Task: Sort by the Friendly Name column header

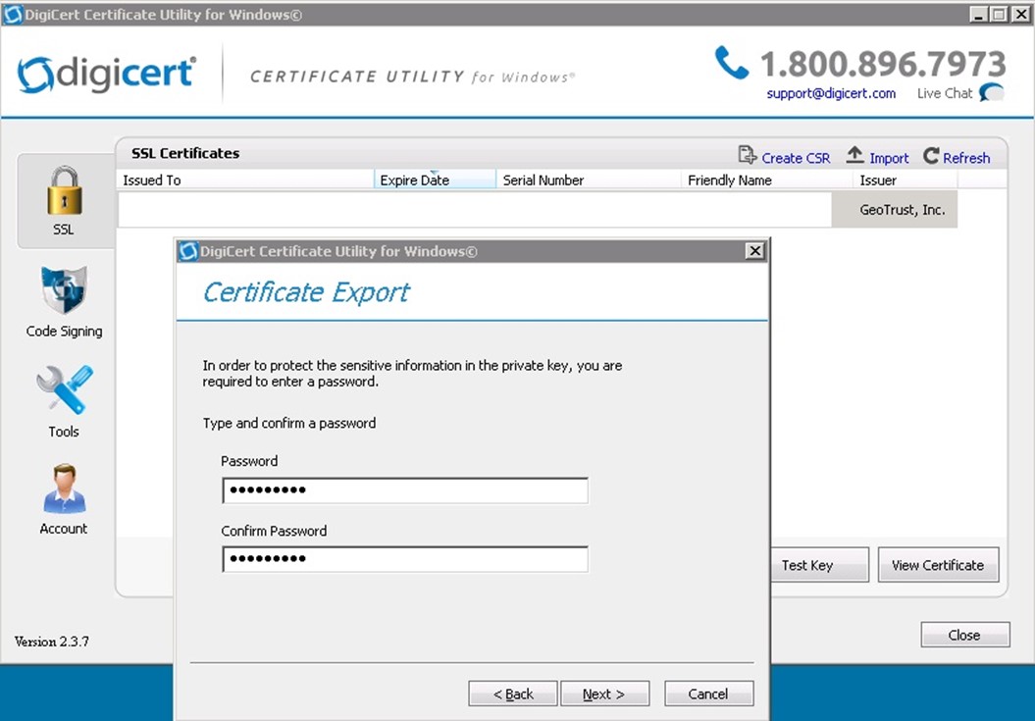Action: [x=767, y=180]
